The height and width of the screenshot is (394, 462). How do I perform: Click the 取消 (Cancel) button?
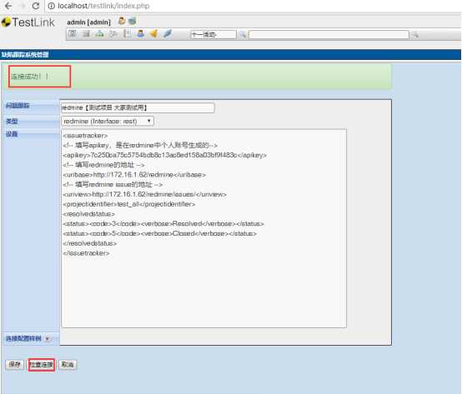[68, 365]
